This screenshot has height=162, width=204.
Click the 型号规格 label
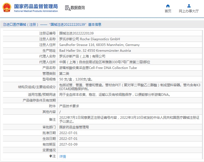49,79
